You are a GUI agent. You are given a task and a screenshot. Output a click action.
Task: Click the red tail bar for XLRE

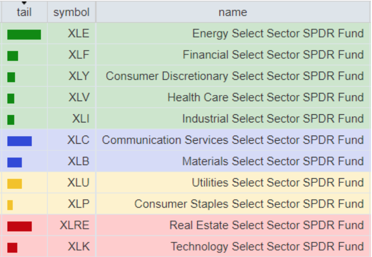click(19, 227)
